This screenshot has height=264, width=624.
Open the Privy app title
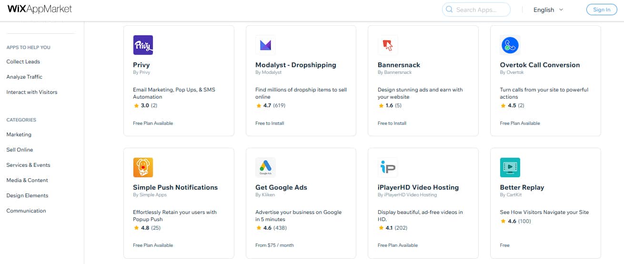(141, 65)
